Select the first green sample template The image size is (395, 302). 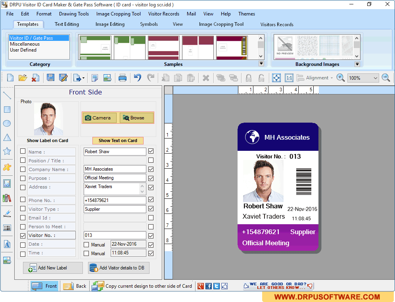click(95, 48)
